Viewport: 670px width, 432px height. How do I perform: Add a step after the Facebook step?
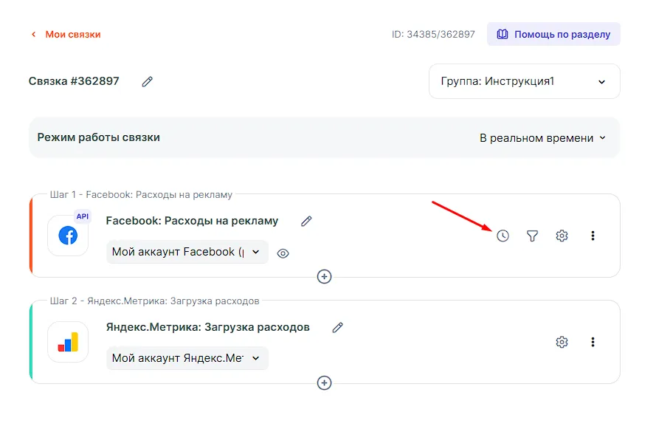point(324,276)
